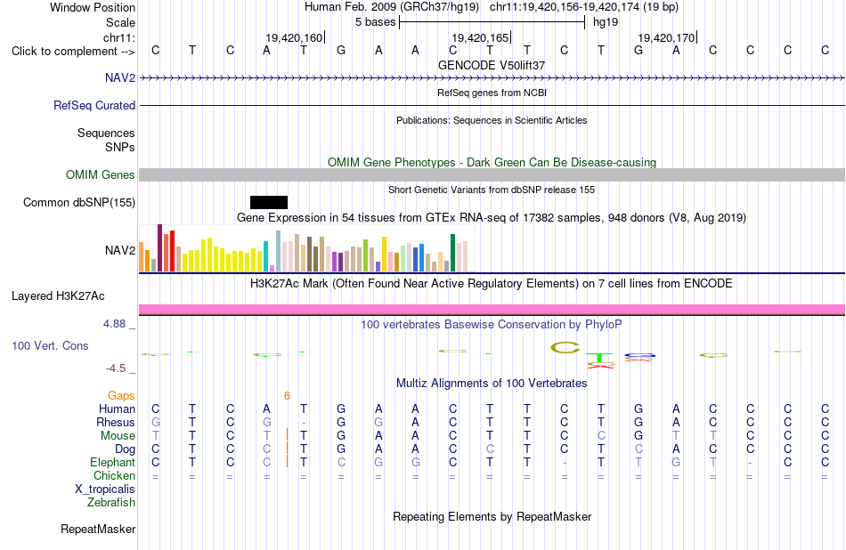Click the Multiz Alignments of 100 Vertebrates title
Screen dimensions: 846x550
[492, 384]
